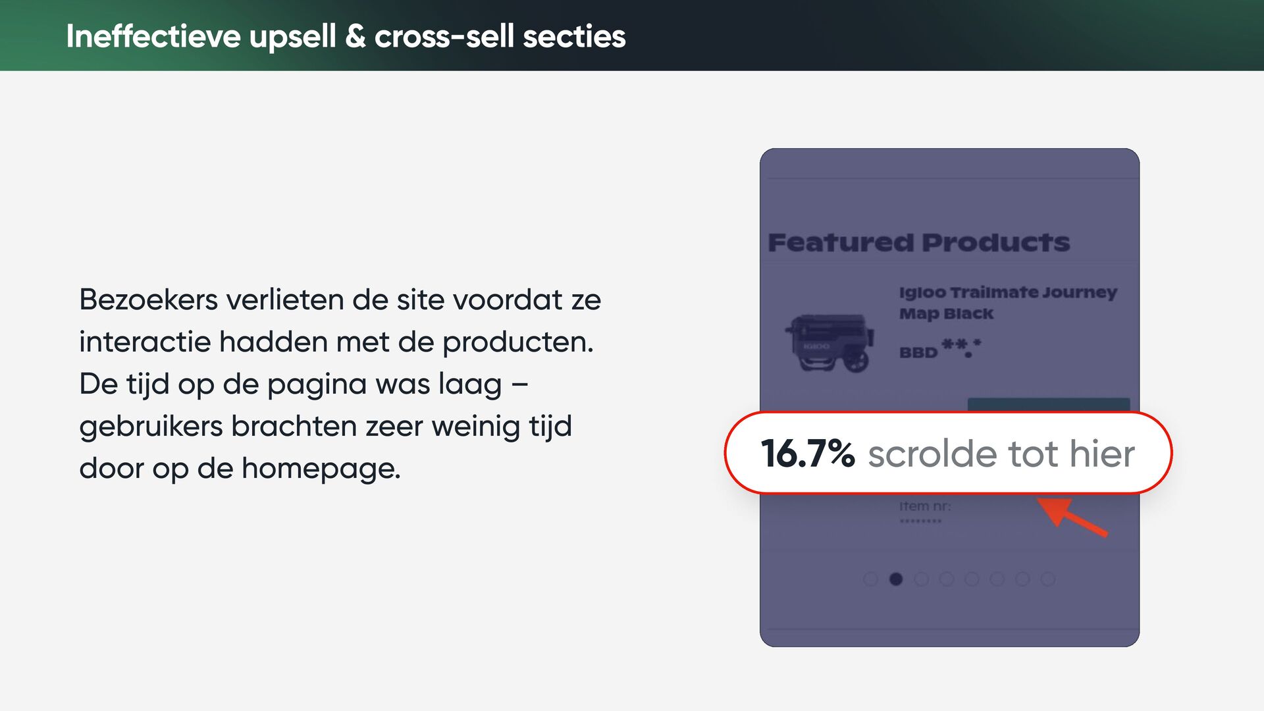Viewport: 1264px width, 711px height.
Task: Select the third carousel pagination dot
Action: coord(921,579)
